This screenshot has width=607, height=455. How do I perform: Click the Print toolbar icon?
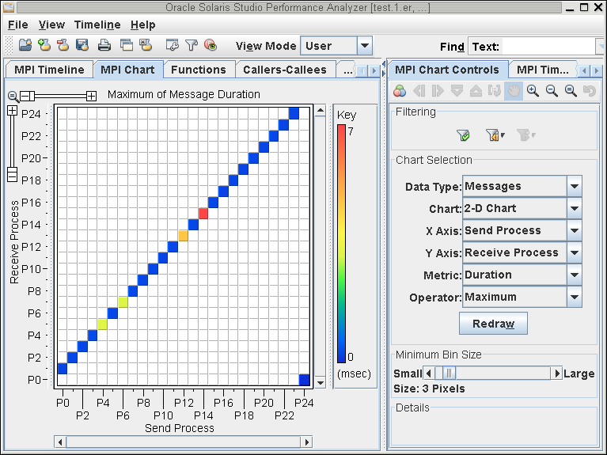tap(104, 45)
